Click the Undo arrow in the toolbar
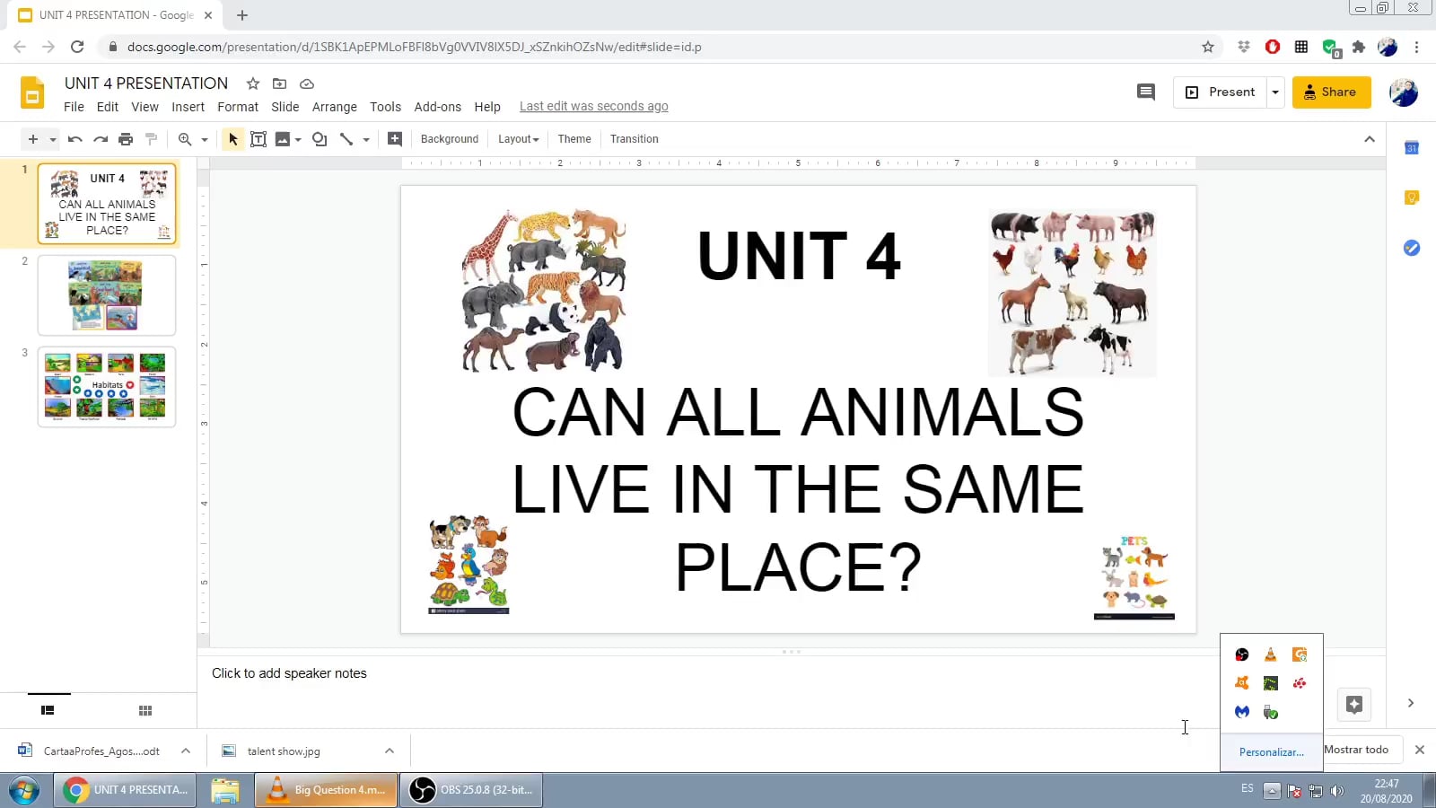The image size is (1436, 808). pos(75,139)
